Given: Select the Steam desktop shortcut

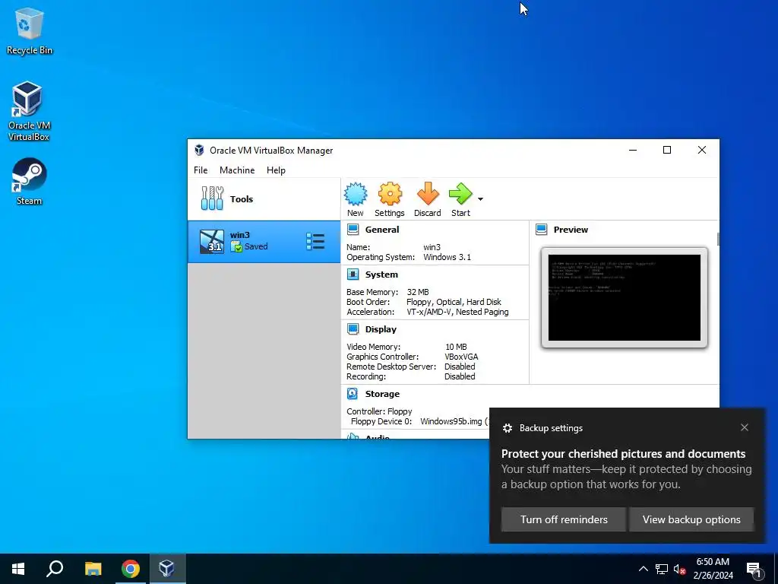Looking at the screenshot, I should point(30,182).
